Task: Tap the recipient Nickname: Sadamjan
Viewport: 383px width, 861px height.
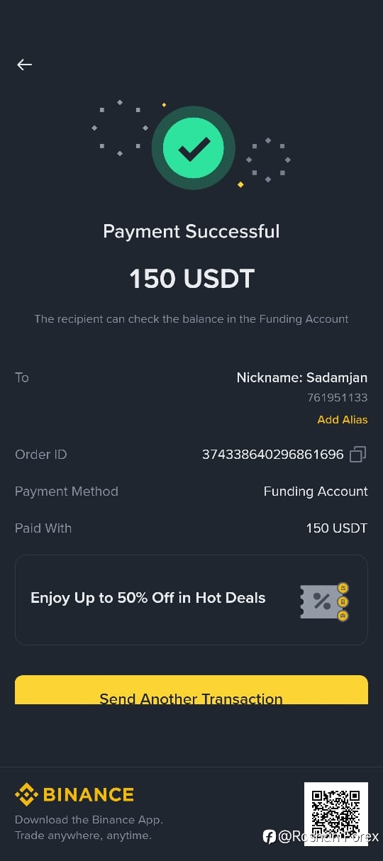Action: tap(302, 378)
